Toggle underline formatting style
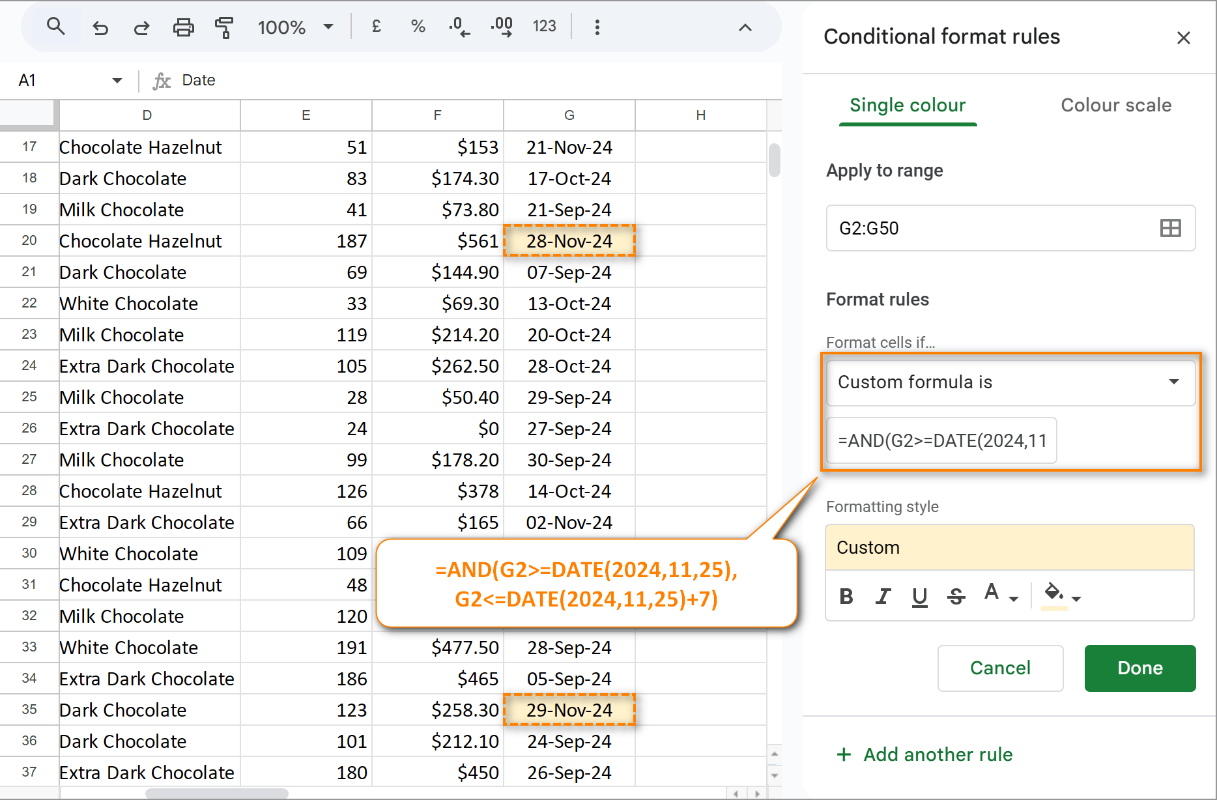 coord(919,596)
